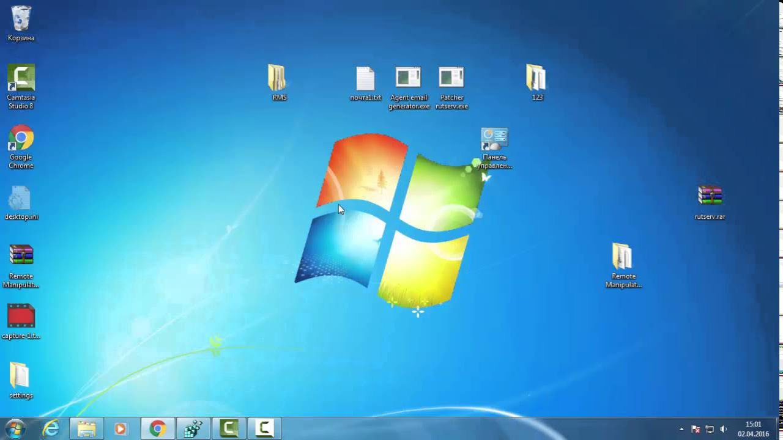Click the Show desktop strip

coord(778,429)
